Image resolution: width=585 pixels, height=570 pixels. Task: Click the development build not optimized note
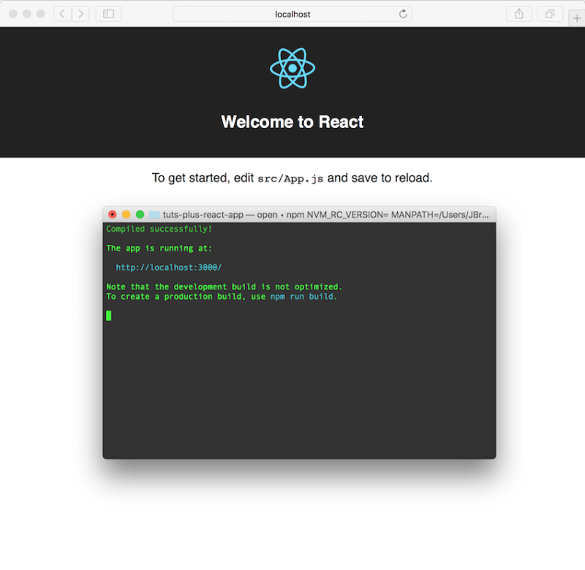224,287
